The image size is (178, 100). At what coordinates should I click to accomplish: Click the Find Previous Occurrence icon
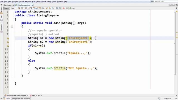34,8
